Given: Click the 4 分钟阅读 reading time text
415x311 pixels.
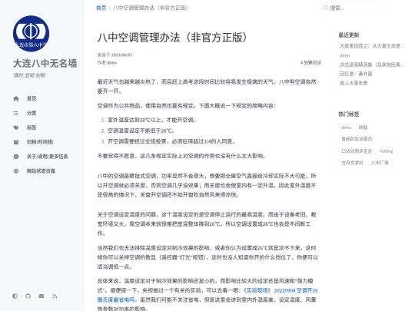Looking at the screenshot, I should [310, 63].
